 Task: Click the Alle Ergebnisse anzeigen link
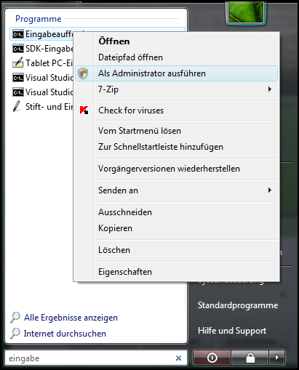click(71, 318)
